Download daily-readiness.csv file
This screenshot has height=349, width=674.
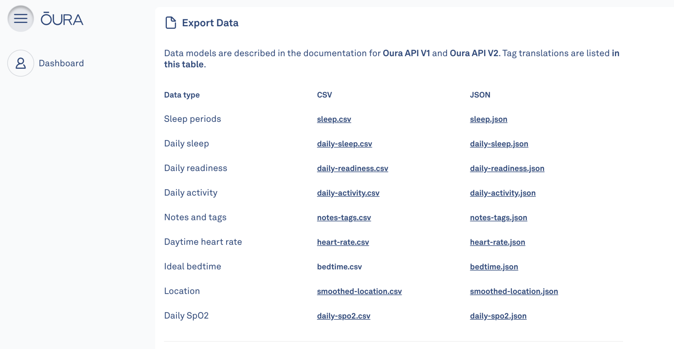pos(353,168)
